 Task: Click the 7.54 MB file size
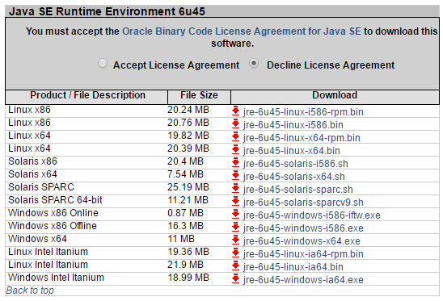tap(186, 174)
